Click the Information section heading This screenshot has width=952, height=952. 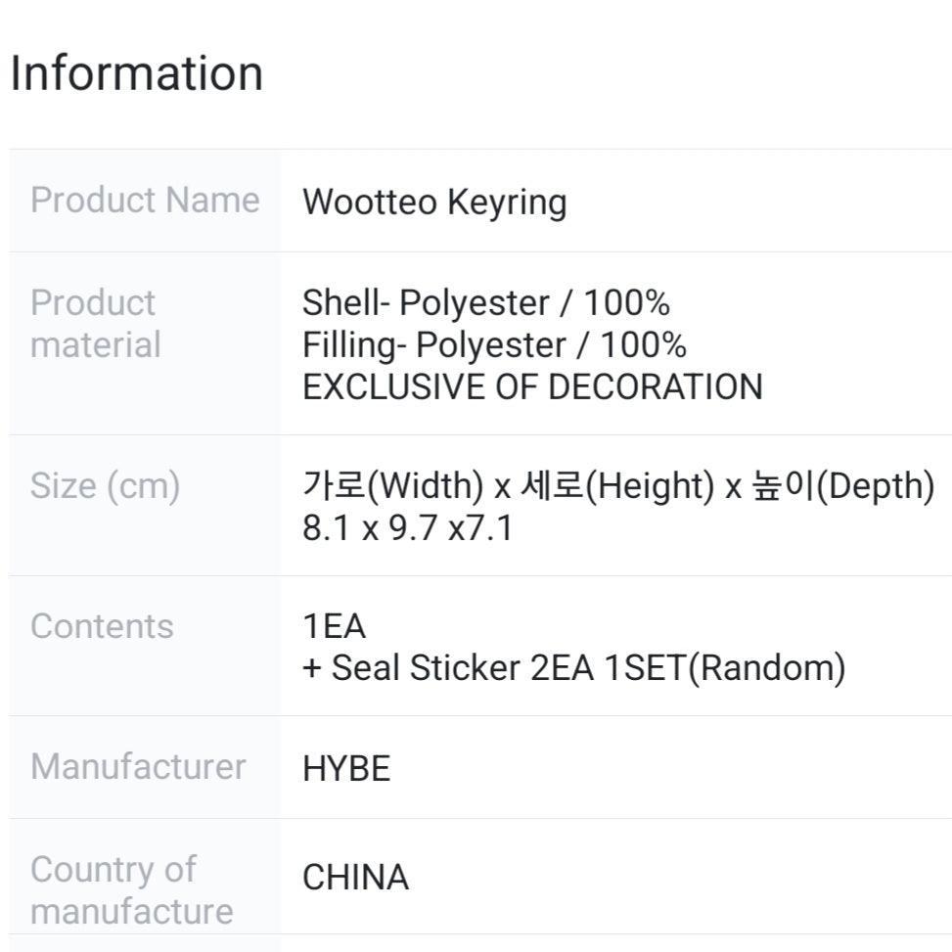pos(136,73)
